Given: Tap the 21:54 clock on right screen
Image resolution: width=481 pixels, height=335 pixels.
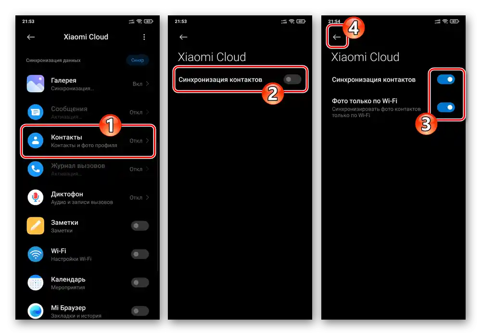Looking at the screenshot, I should (334, 22).
